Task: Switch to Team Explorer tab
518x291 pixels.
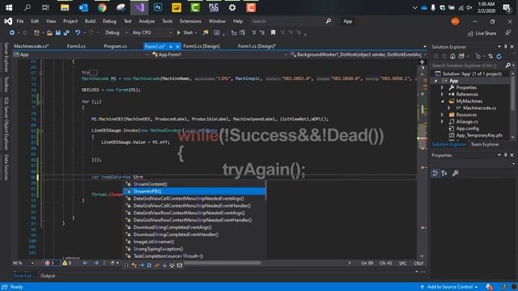Action: [x=485, y=145]
